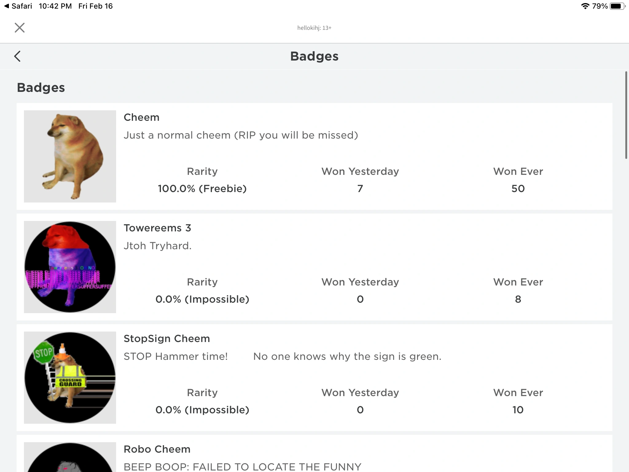Select the Towereems 3 badge title

coord(157,228)
